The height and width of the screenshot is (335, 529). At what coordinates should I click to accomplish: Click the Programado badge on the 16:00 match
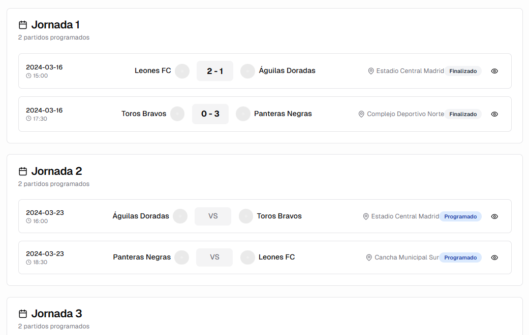coord(460,216)
